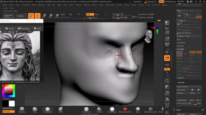This screenshot has height=115, width=206.
Task: Expand the Left-Right section
Action: point(181,49)
